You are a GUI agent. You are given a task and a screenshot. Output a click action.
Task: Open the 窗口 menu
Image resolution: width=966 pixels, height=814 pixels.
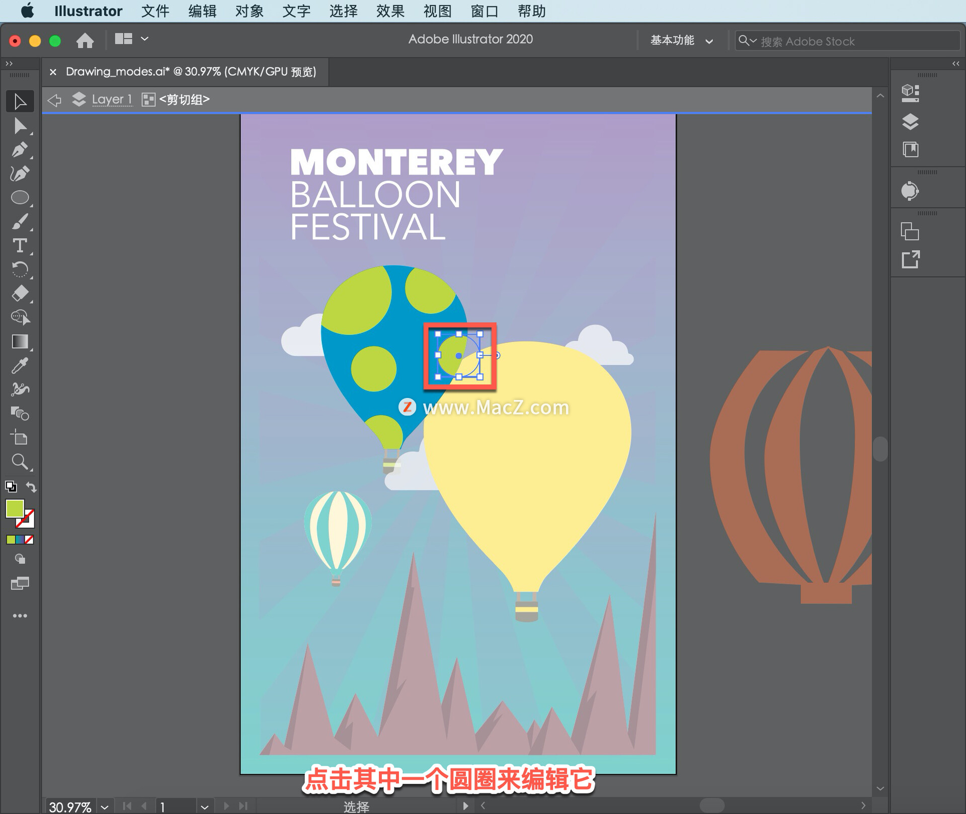484,11
